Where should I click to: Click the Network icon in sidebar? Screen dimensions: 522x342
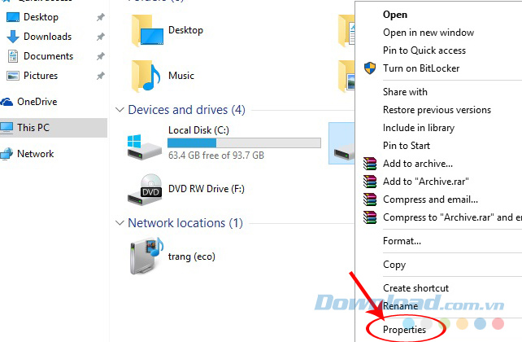tap(7, 154)
